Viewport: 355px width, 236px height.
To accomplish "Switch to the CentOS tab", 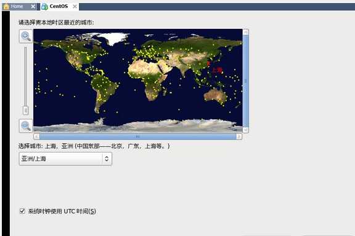I will point(59,6).
